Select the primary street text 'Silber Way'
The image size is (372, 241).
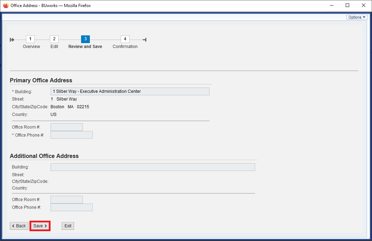tap(67, 99)
